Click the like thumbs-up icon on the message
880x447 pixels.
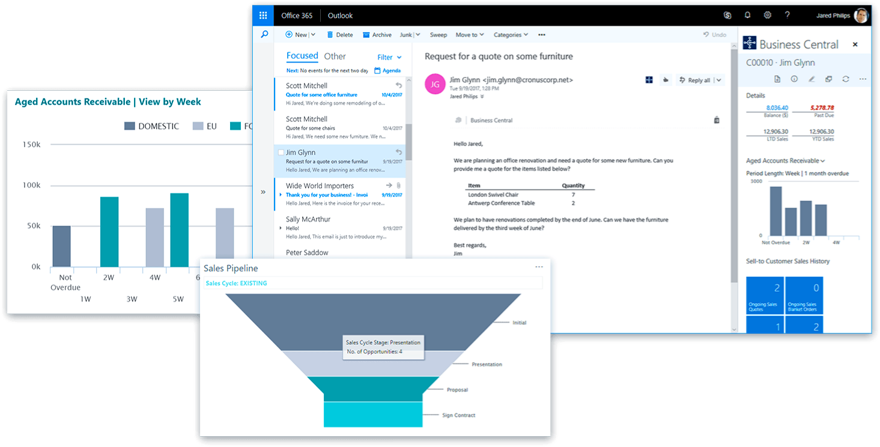click(666, 80)
